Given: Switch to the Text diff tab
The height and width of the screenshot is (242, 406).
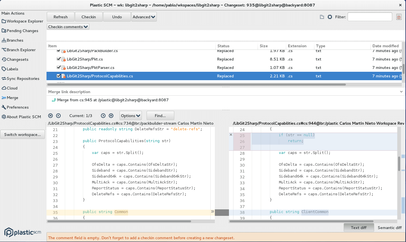Looking at the screenshot, I should click(359, 228).
